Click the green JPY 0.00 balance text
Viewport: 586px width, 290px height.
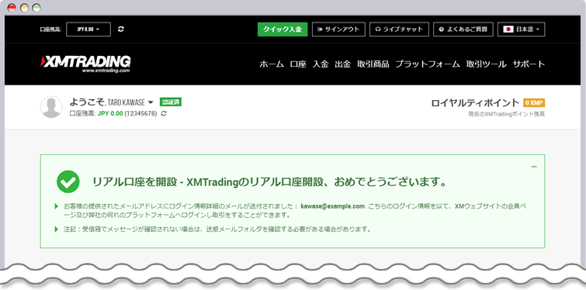click(110, 113)
